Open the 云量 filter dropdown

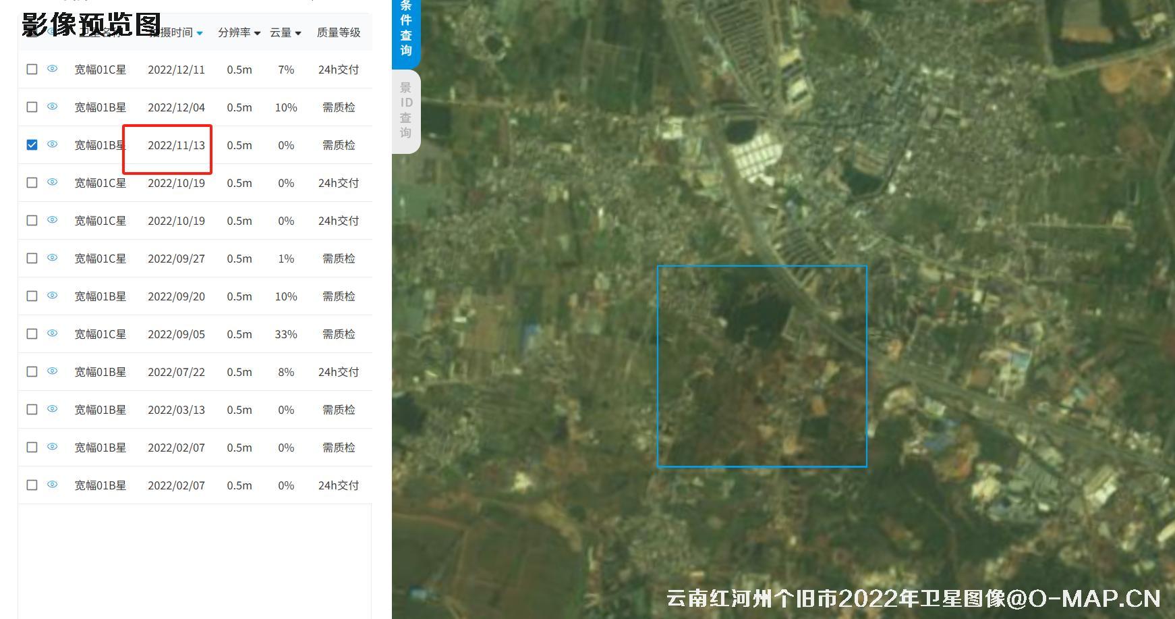285,32
